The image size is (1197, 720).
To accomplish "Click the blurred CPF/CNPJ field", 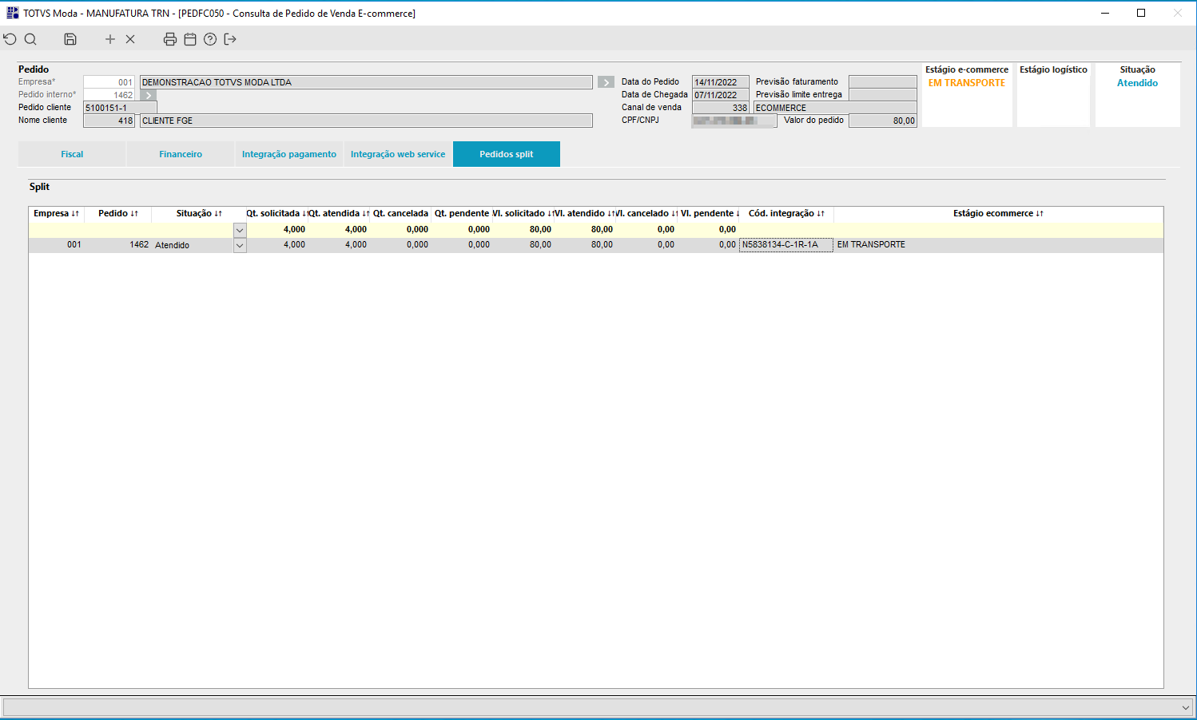I will pos(734,121).
